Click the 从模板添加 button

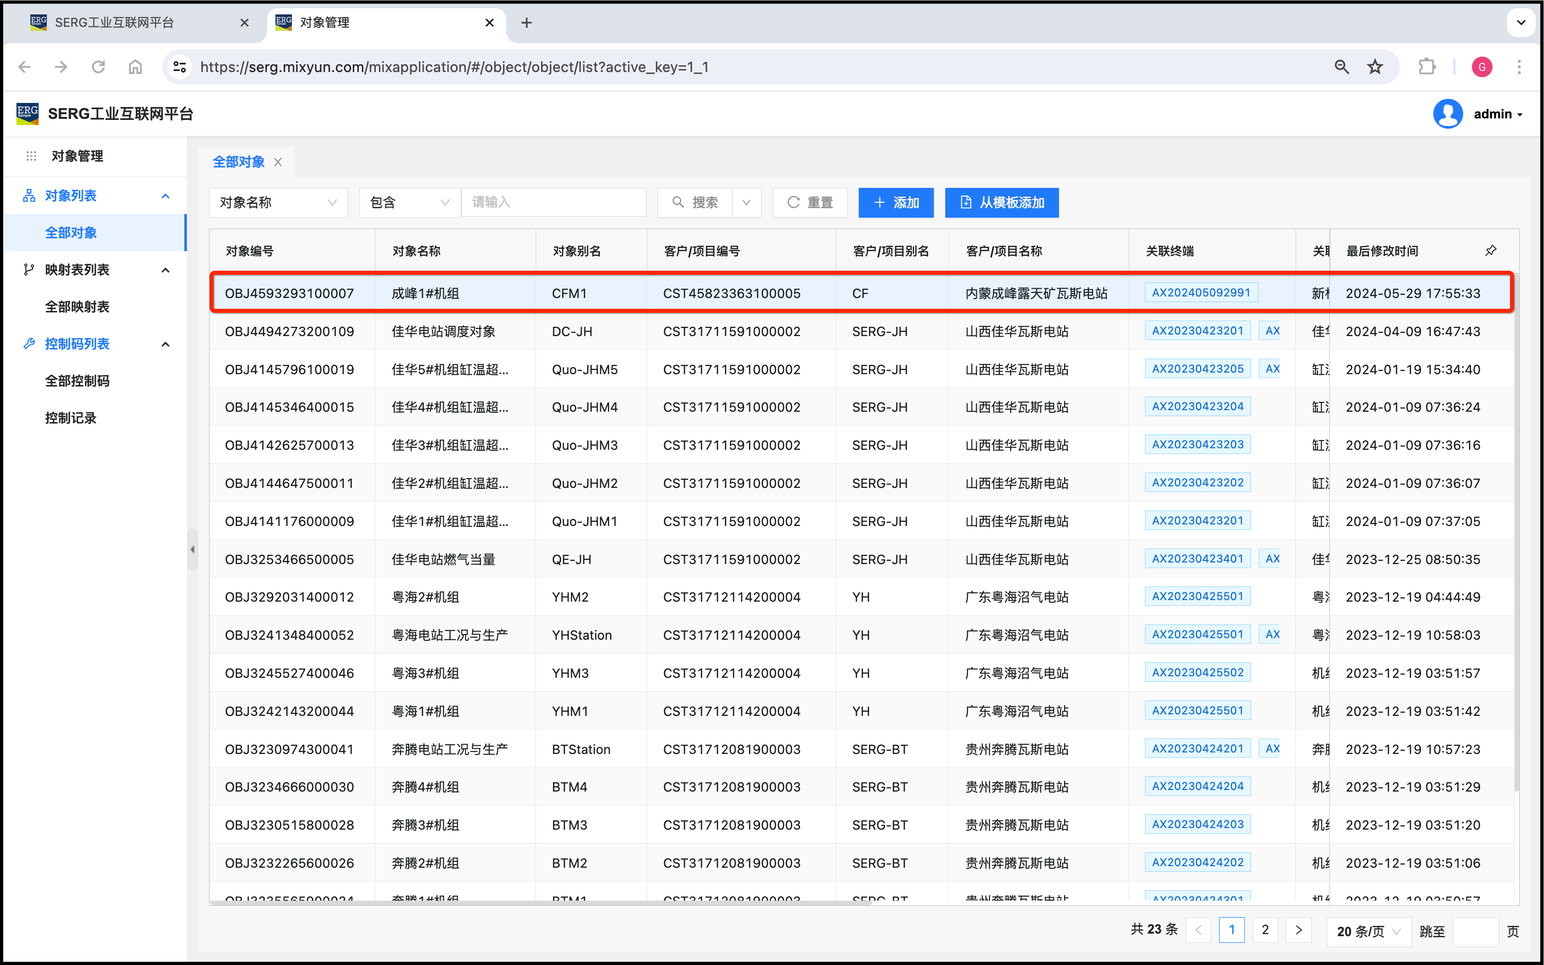[x=1001, y=202]
